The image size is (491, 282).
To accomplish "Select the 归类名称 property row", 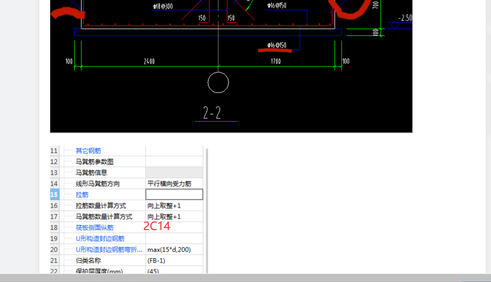I will (126, 260).
